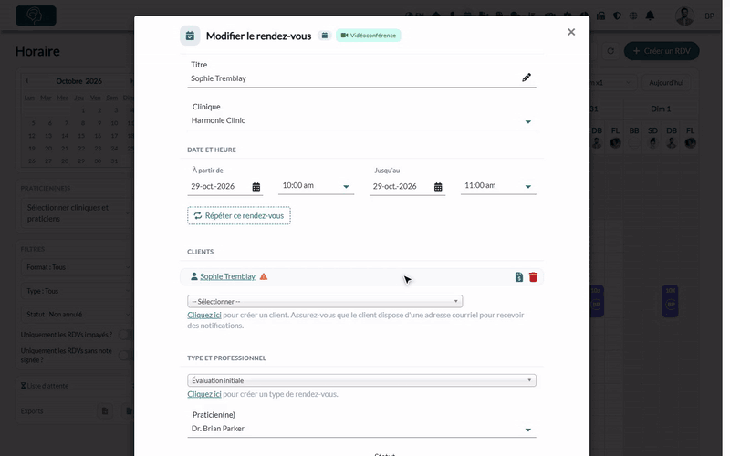This screenshot has height=456, width=730.
Task: Open the start date calendar picker icon
Action: click(256, 187)
